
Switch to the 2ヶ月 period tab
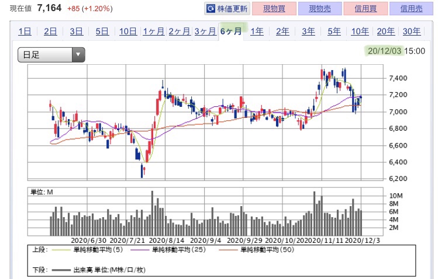click(x=180, y=32)
